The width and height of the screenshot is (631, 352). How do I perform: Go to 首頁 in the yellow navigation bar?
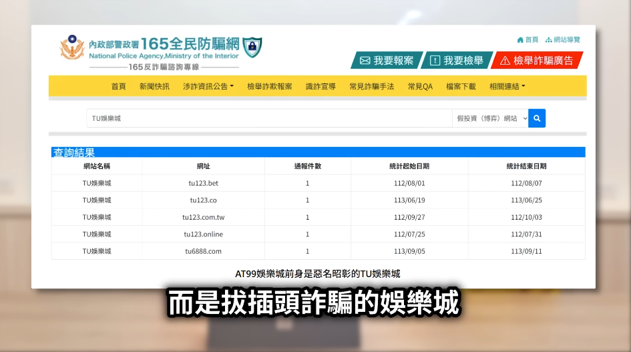click(118, 87)
